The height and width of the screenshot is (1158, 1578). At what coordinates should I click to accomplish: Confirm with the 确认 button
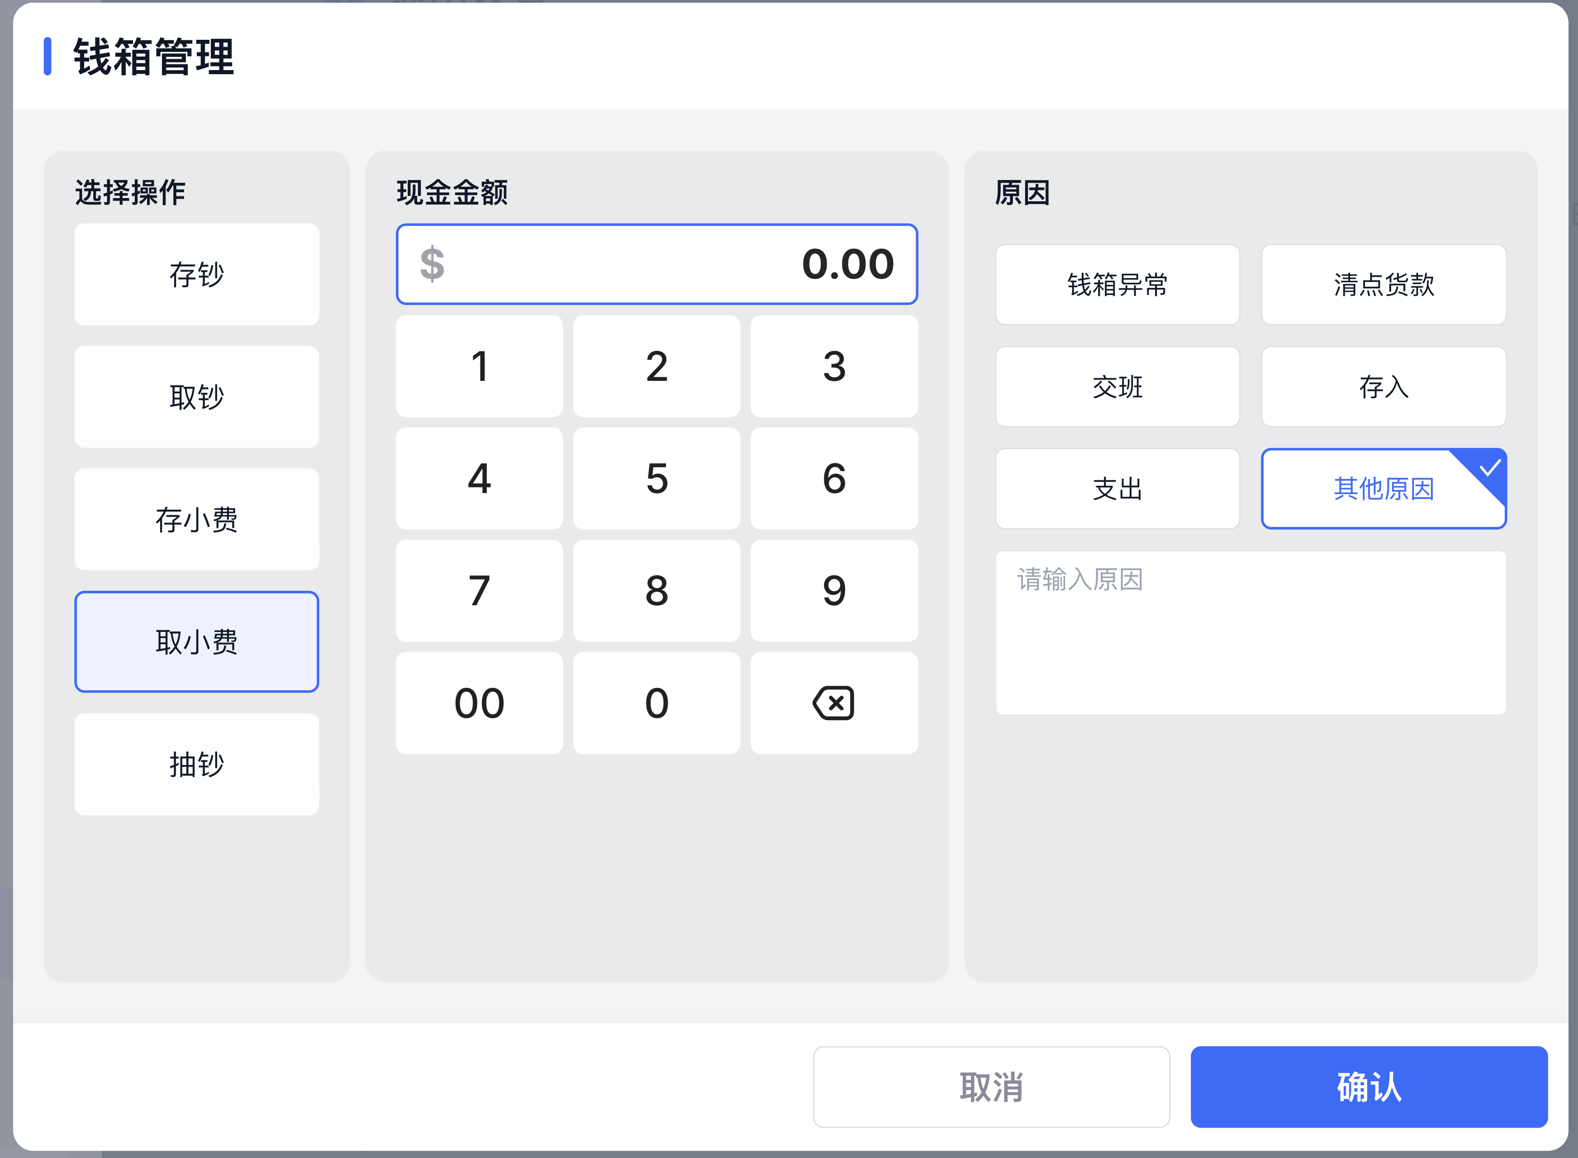click(x=1369, y=1087)
